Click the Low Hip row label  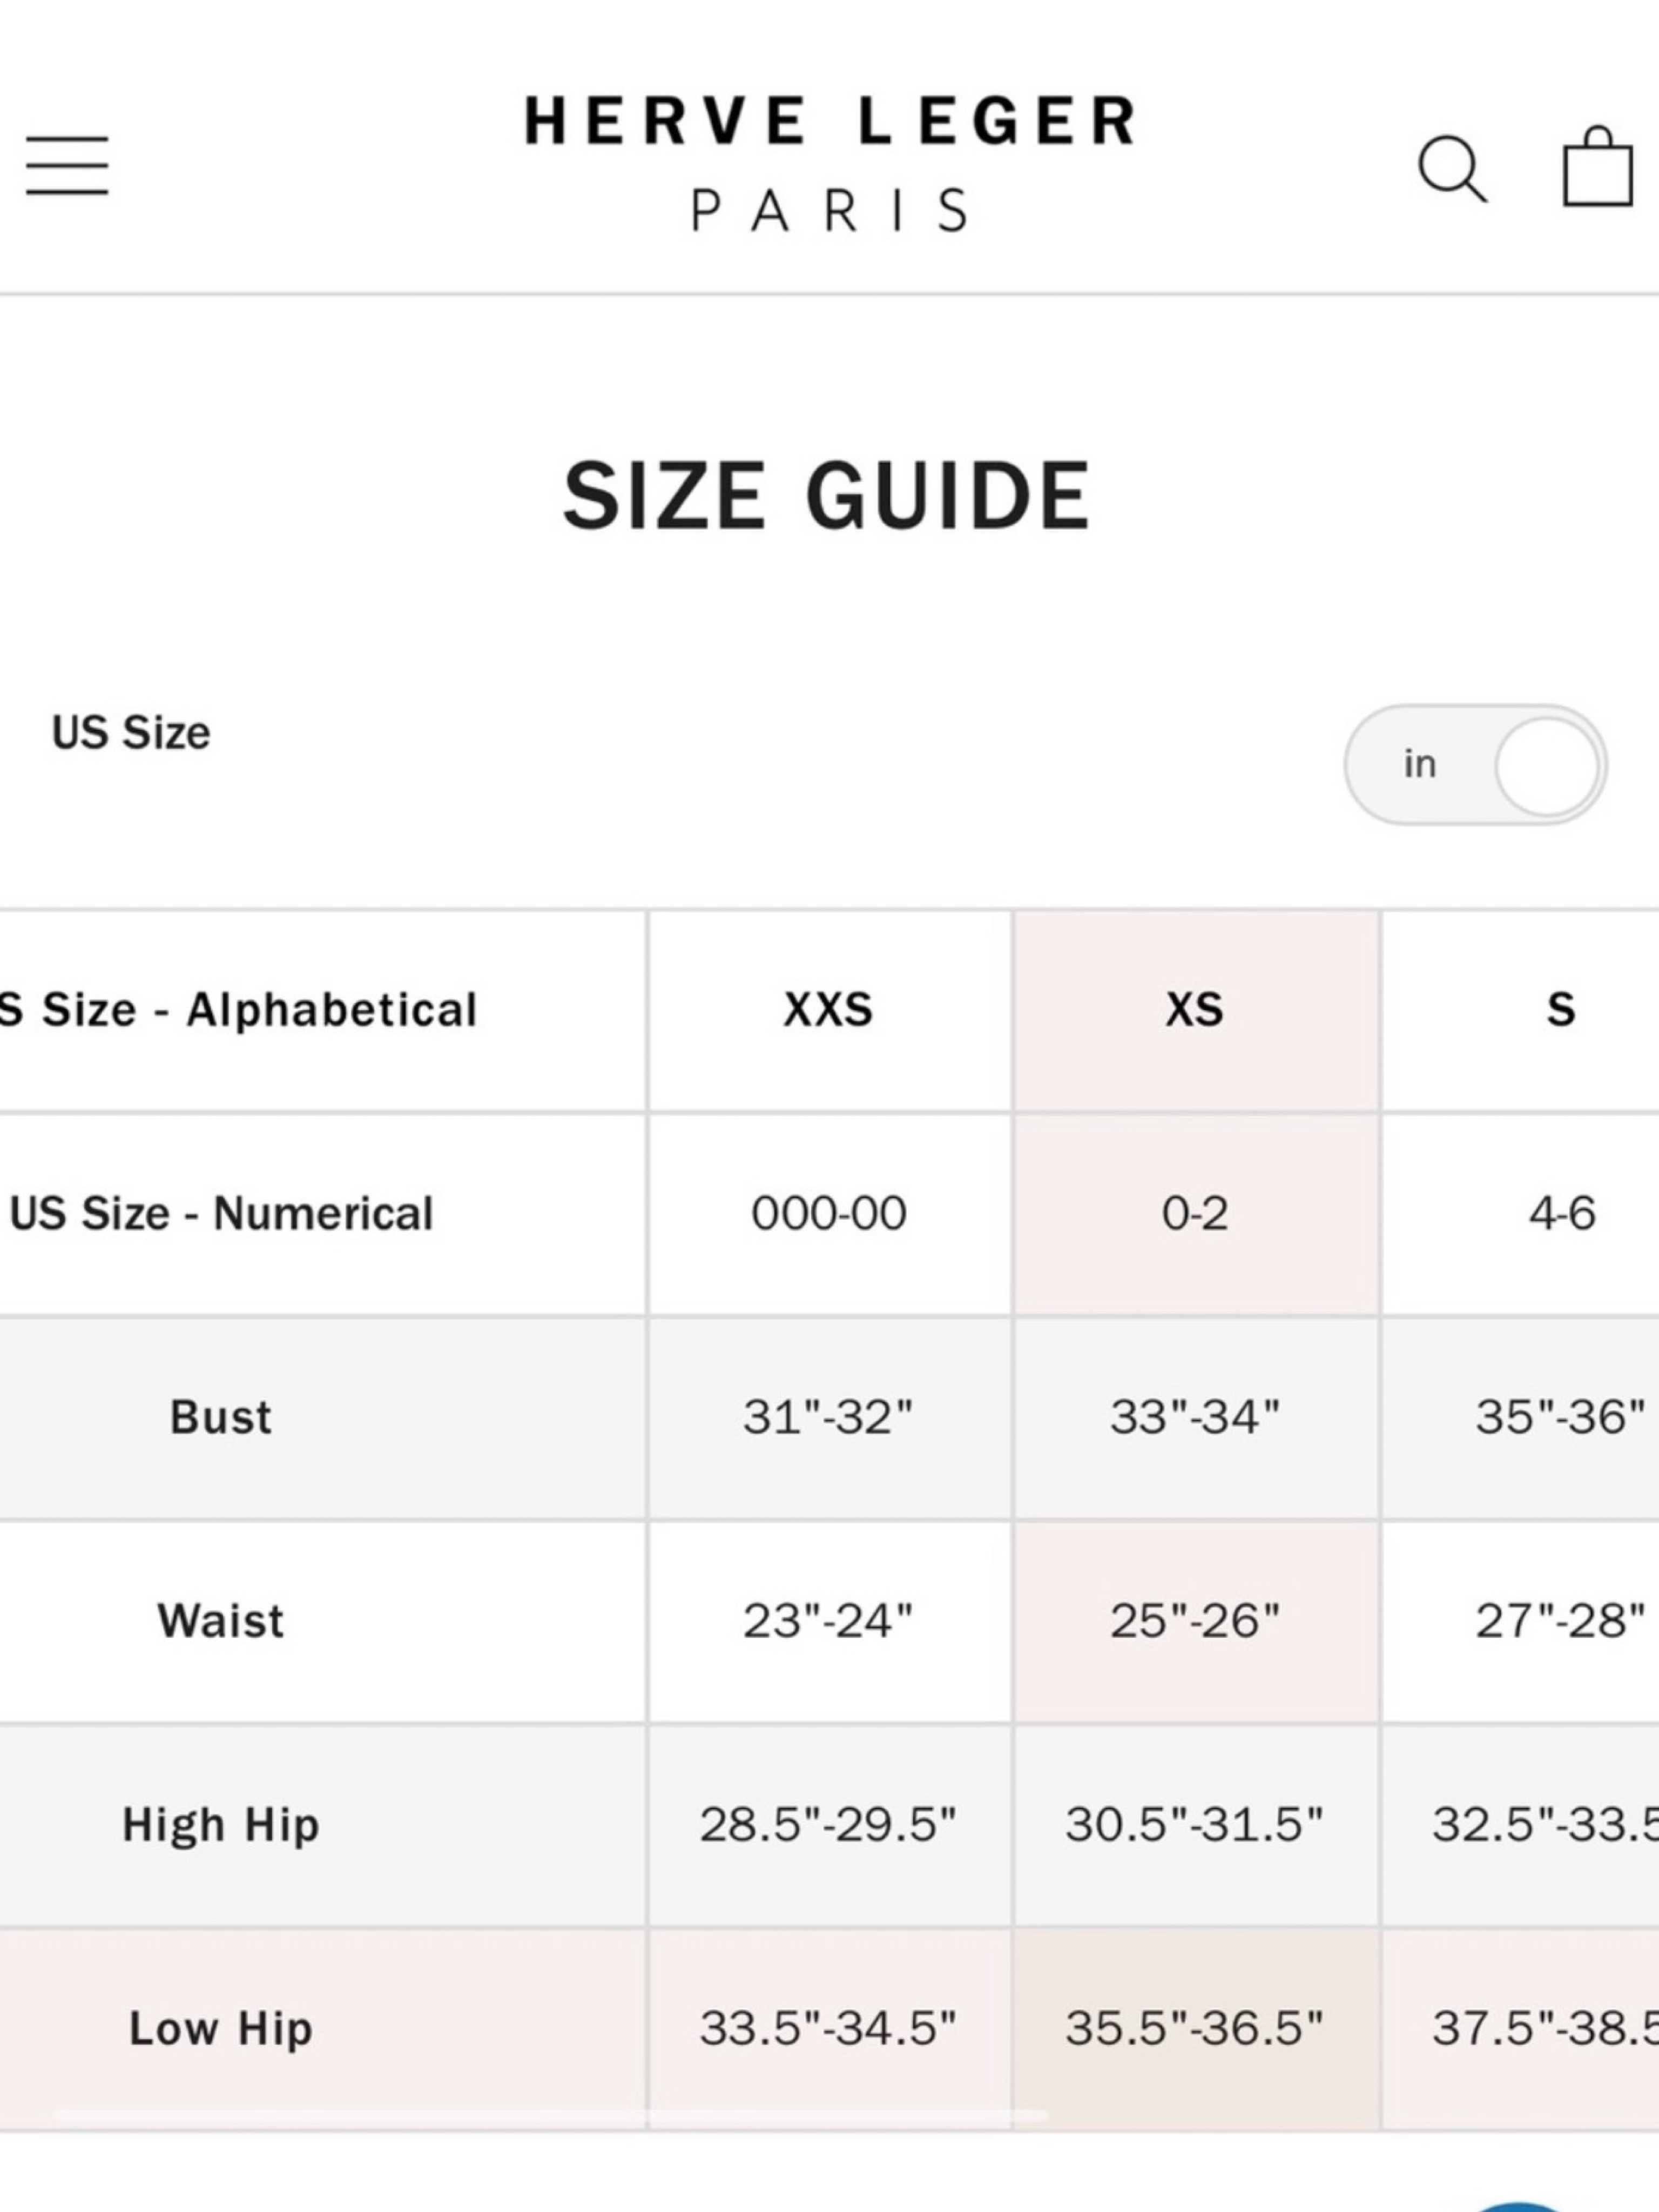pyautogui.click(x=220, y=2029)
